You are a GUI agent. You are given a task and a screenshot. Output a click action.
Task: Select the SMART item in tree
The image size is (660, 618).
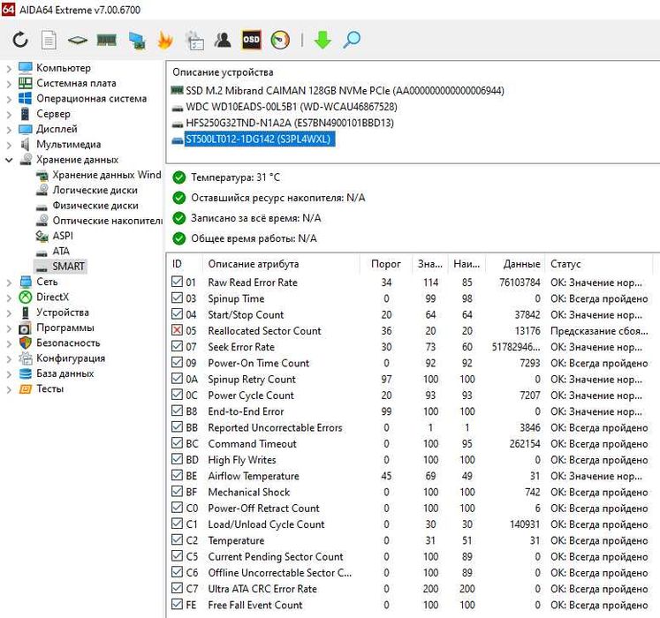coord(68,266)
